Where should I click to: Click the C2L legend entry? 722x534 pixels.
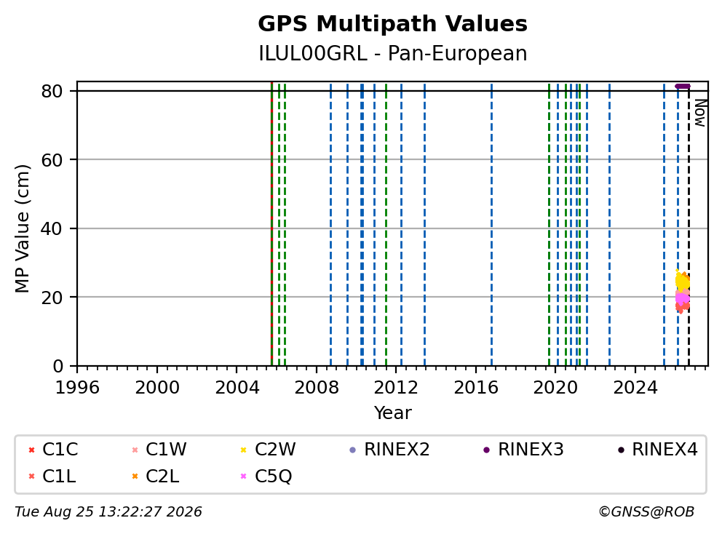[155, 476]
